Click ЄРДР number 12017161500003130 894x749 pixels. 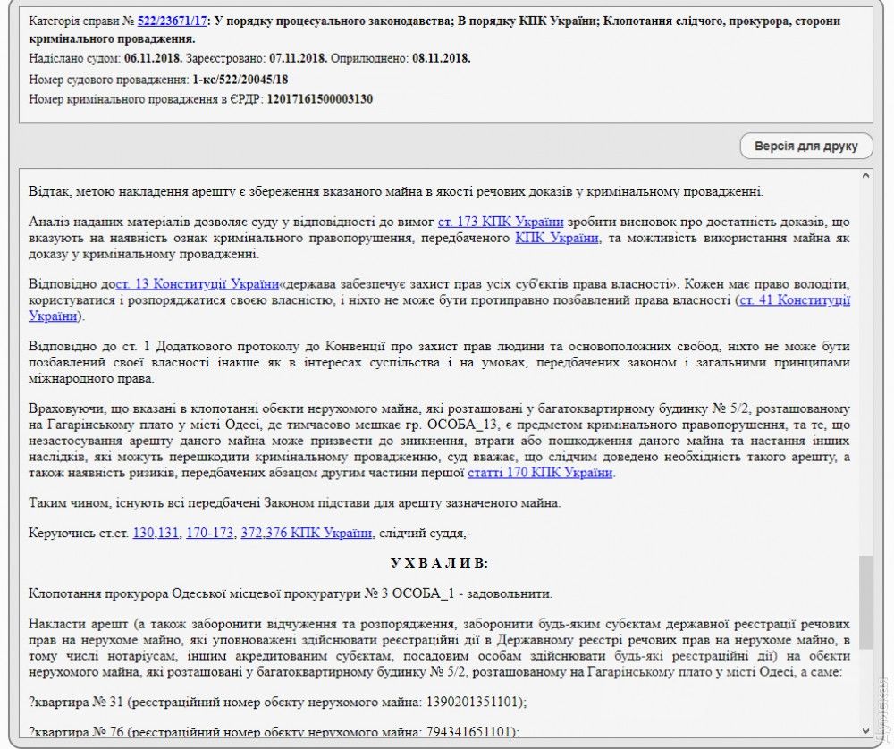(x=319, y=98)
